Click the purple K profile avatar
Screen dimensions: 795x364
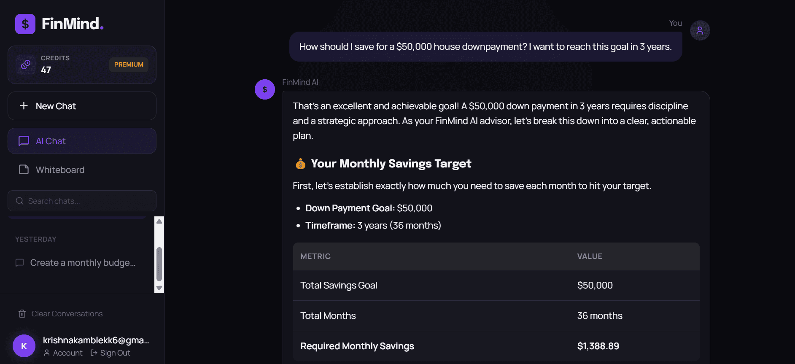click(x=24, y=346)
